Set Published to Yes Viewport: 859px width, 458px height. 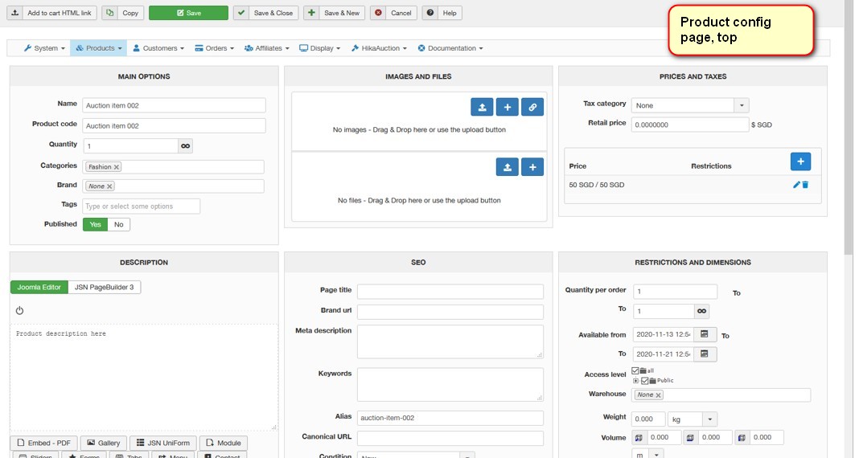[96, 225]
